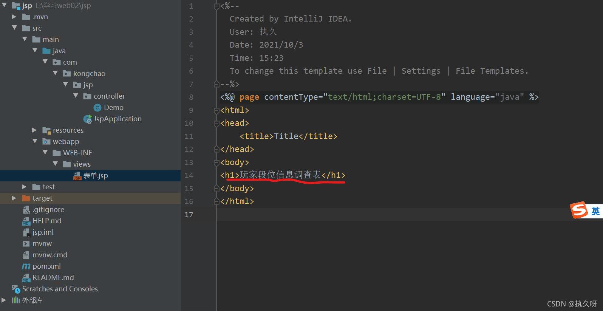Expand the .mvn folder
Viewport: 603px width, 311px height.
(14, 17)
